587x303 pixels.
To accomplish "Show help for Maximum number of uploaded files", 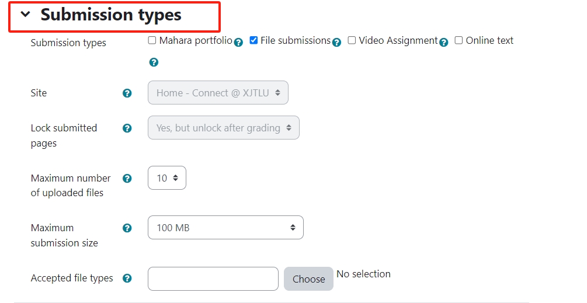I will pos(127,179).
